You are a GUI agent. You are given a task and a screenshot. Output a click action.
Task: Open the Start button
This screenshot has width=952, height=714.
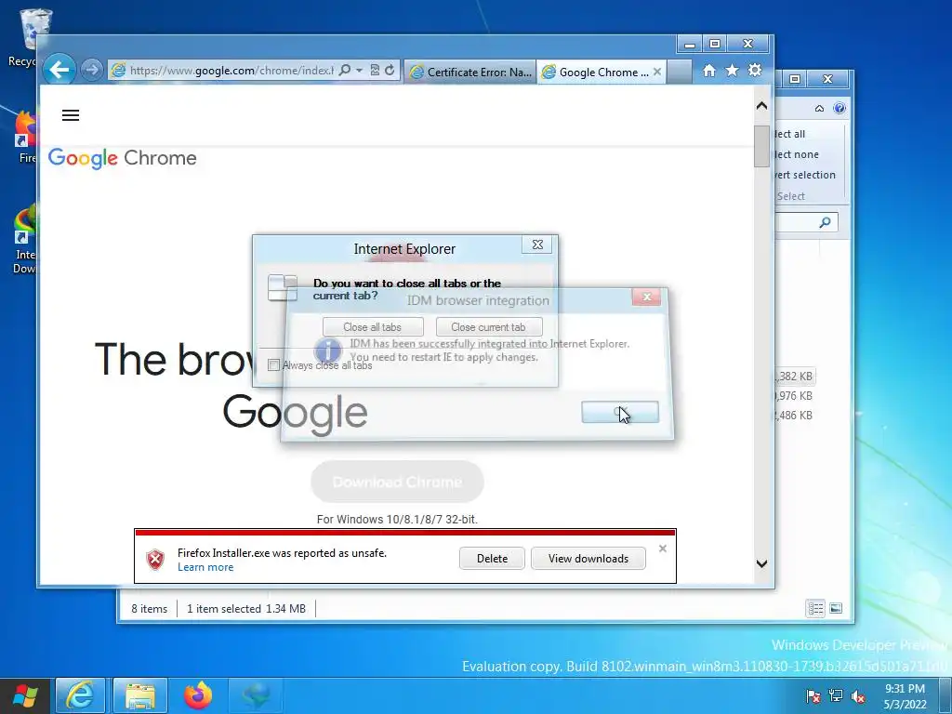coord(25,695)
